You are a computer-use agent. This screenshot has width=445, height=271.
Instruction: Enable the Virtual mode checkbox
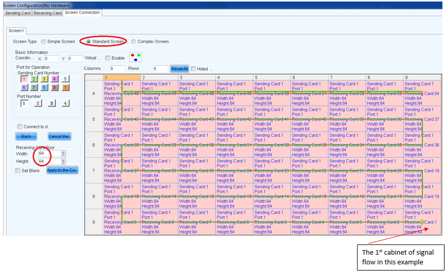108,58
